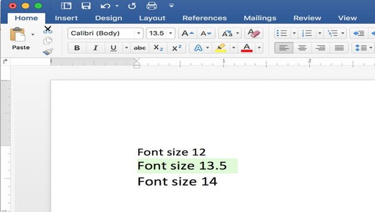
Task: Open the Calibri (Body) font name dropdown
Action: [x=138, y=33]
